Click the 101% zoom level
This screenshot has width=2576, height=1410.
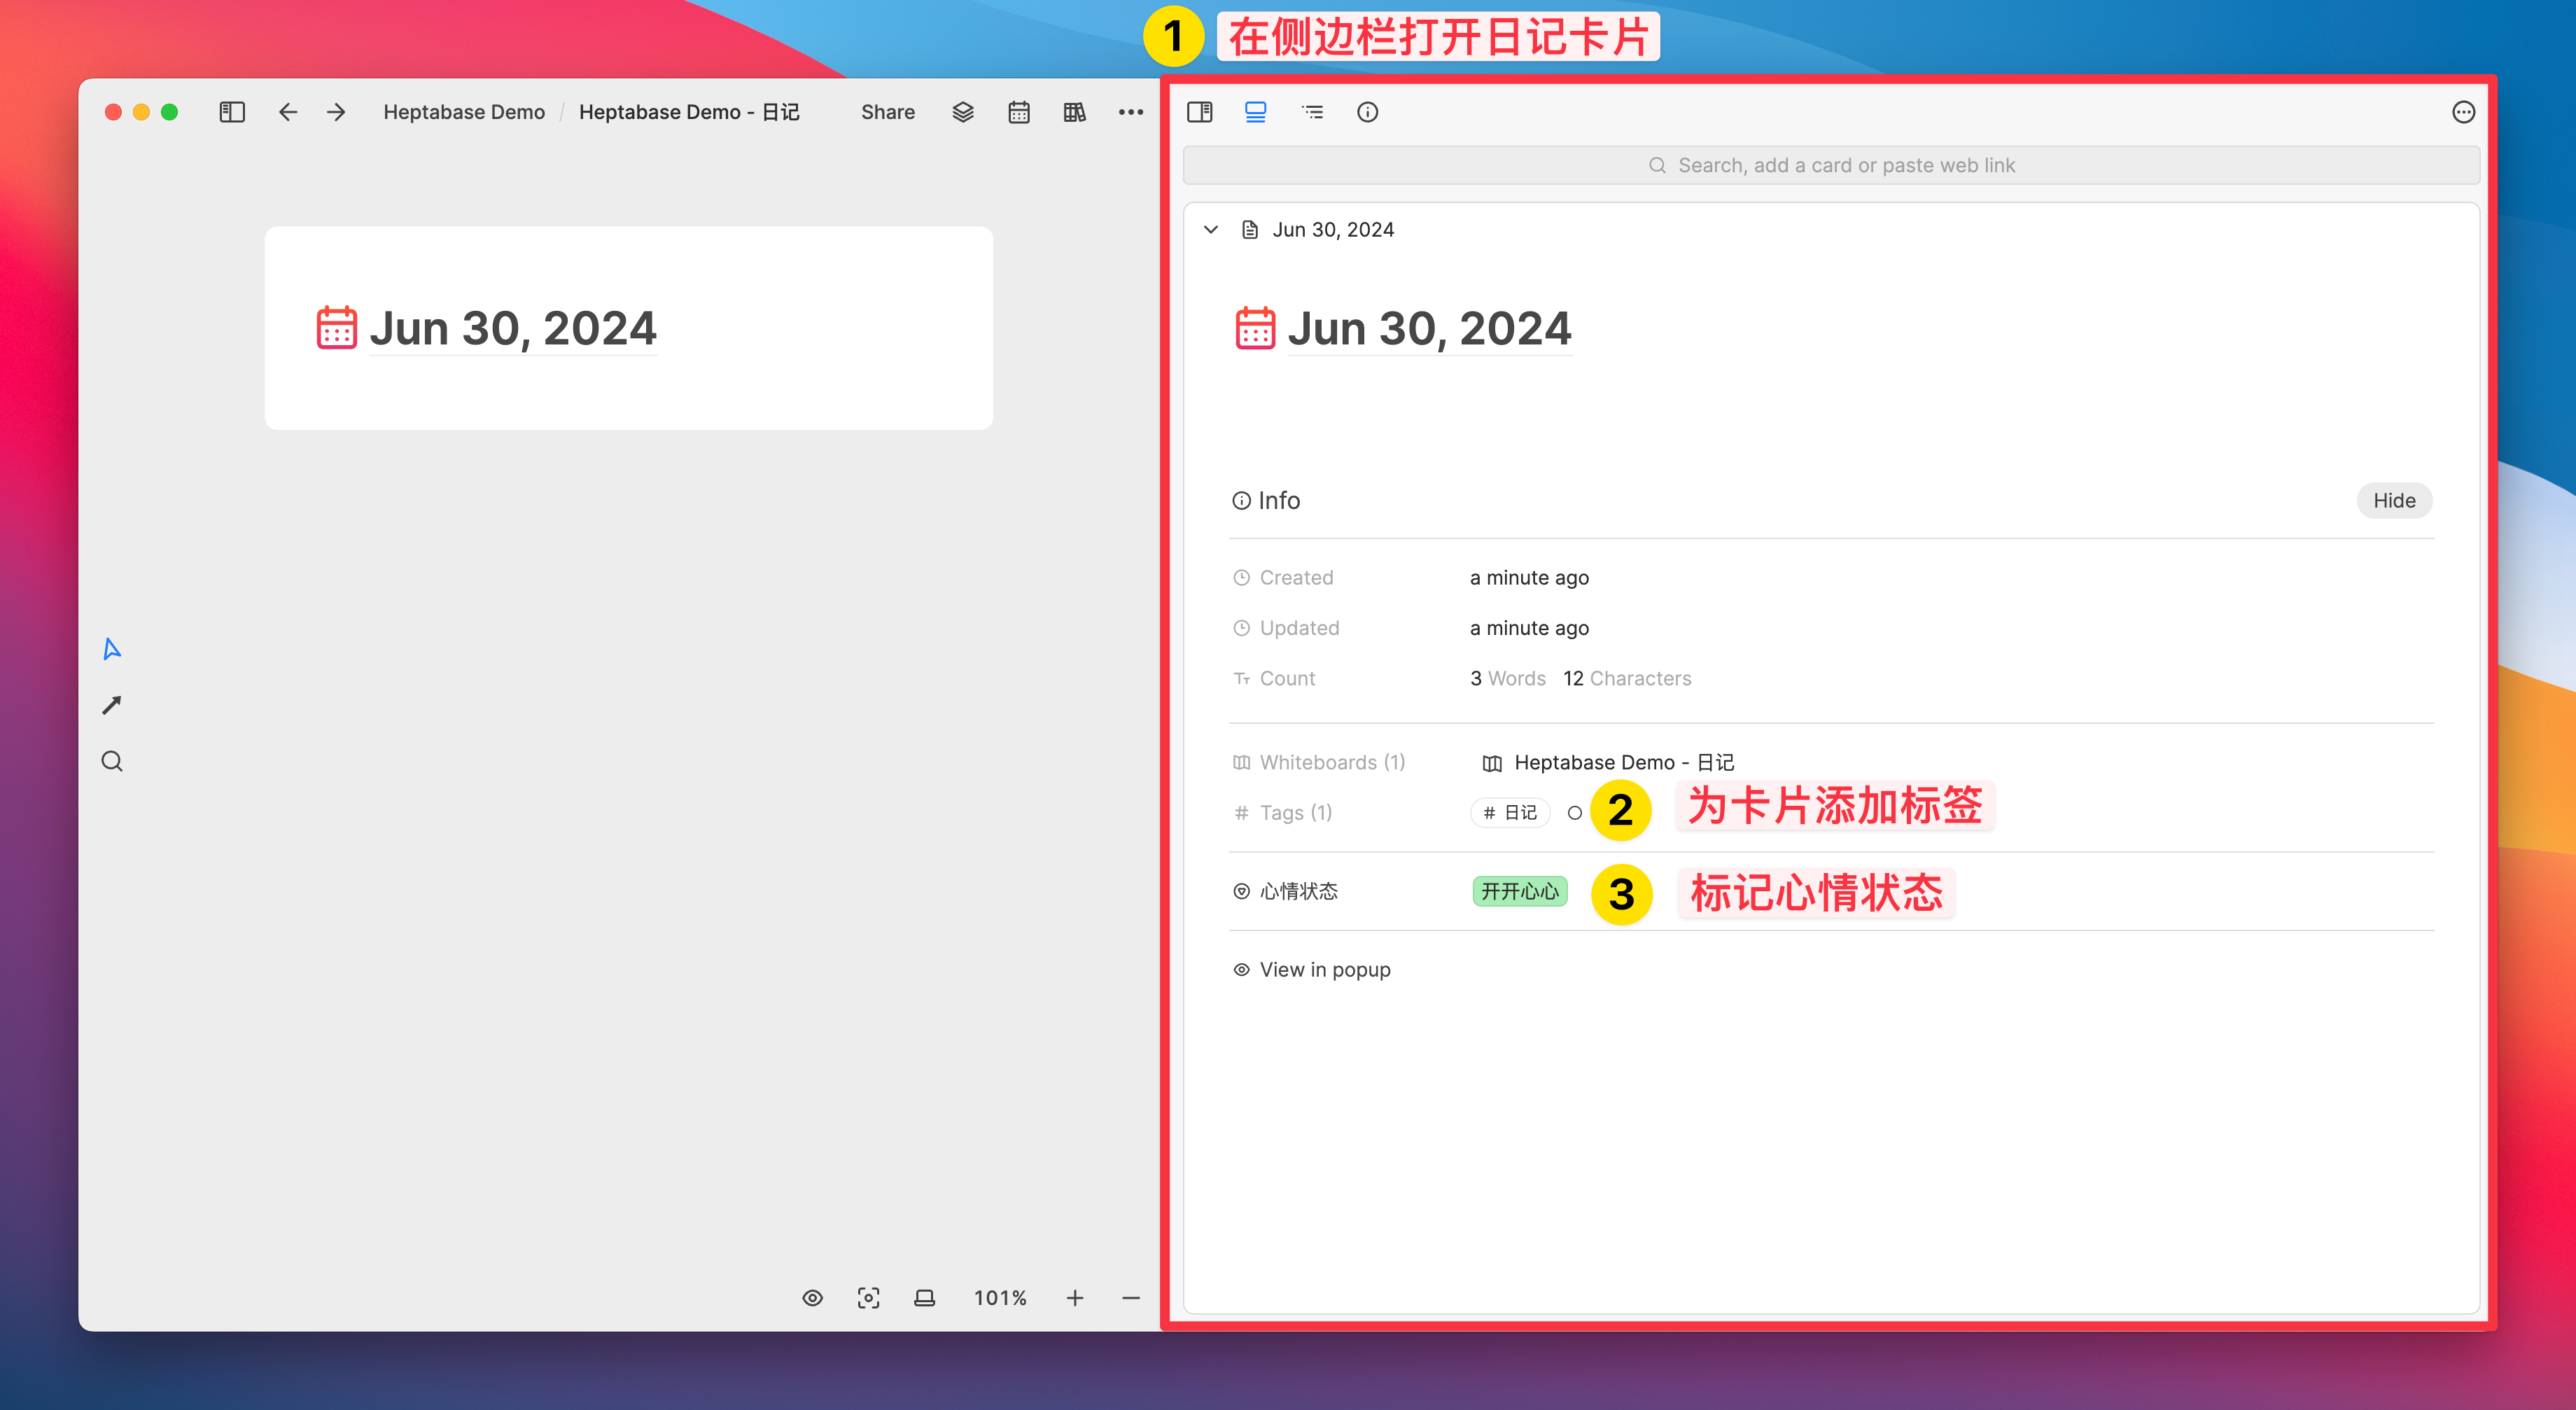1000,1298
